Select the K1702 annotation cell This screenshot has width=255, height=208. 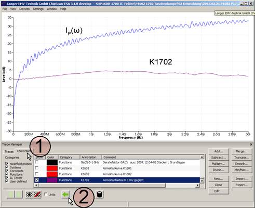91,180
